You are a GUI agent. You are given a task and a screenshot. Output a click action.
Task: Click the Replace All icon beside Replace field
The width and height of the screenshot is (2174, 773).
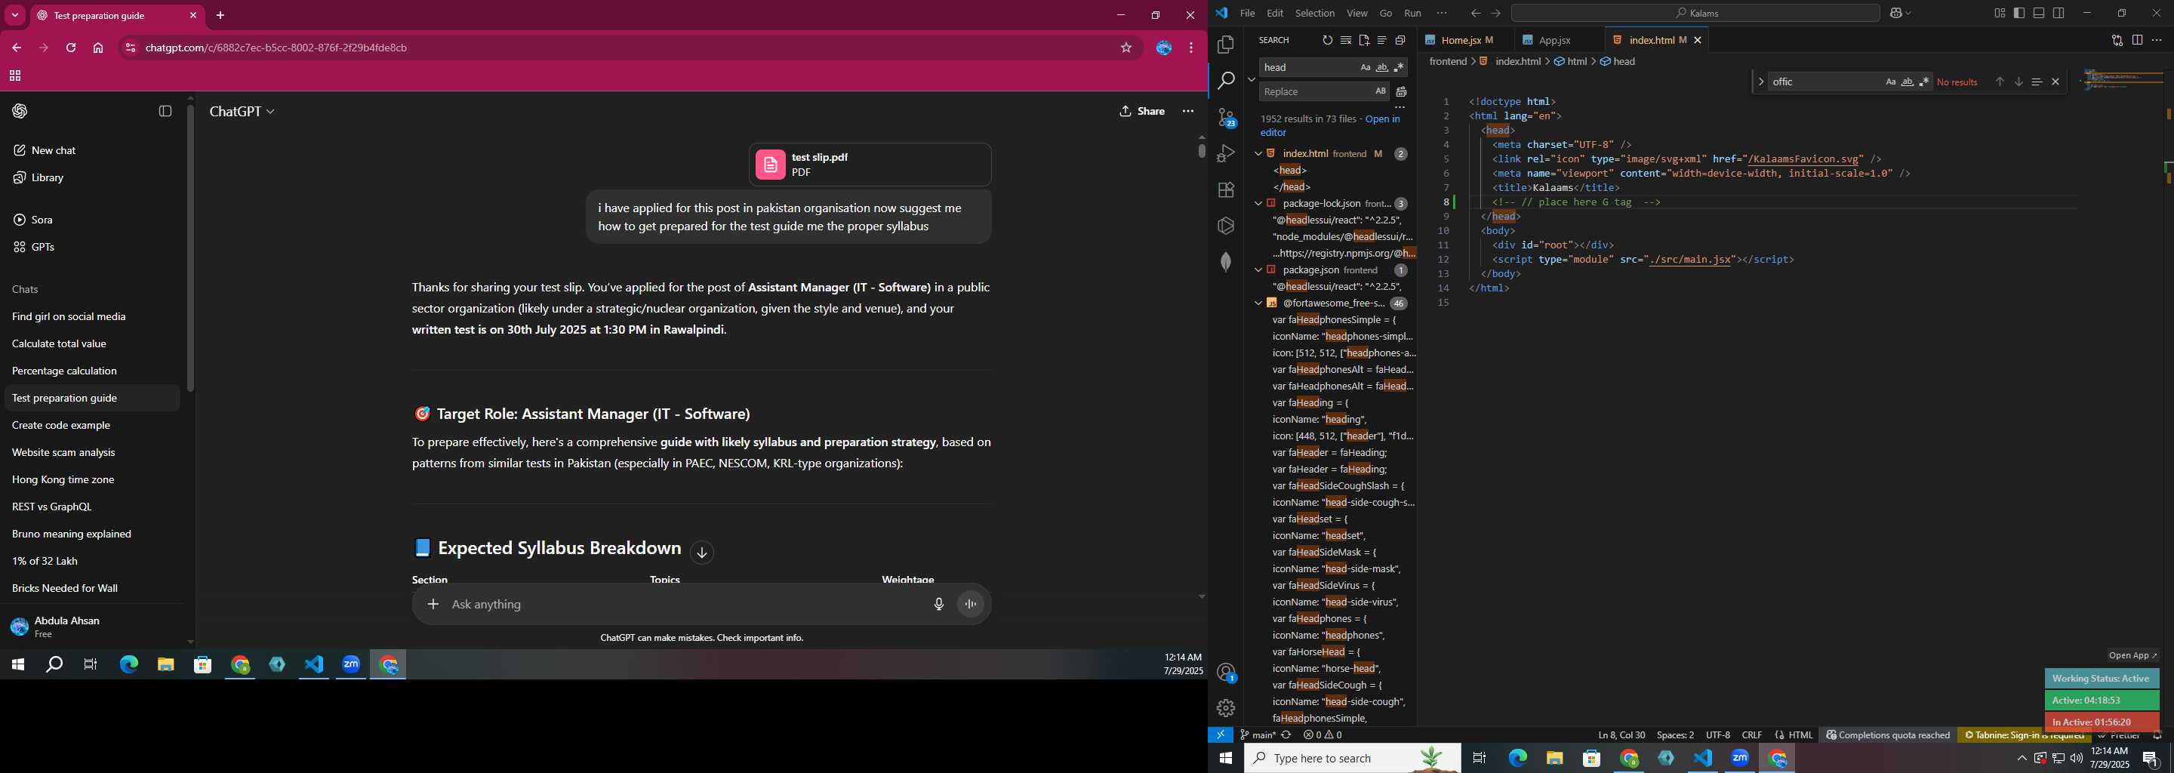(x=1402, y=92)
